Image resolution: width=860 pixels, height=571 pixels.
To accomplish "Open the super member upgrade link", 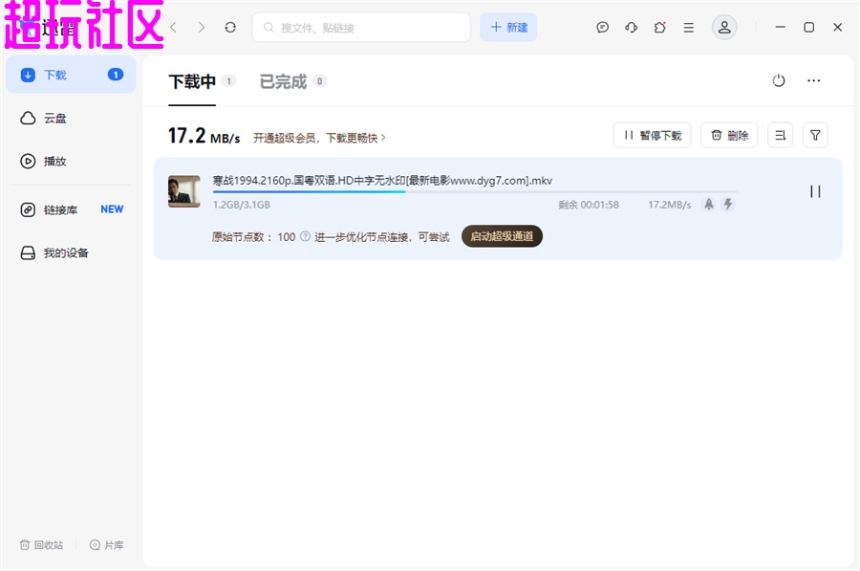I will 319,138.
